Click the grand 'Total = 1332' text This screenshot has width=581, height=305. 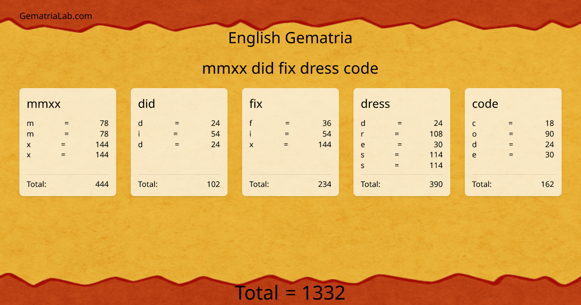(x=290, y=293)
